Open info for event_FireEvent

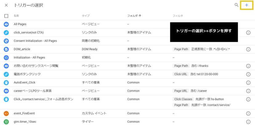248,113
